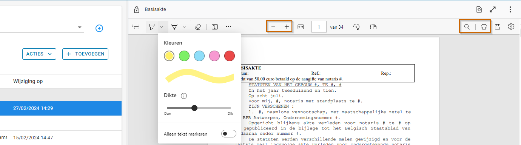Image resolution: width=521 pixels, height=145 pixels.
Task: Select the row dated 15/02/2024 14:47
Action: click(x=60, y=138)
